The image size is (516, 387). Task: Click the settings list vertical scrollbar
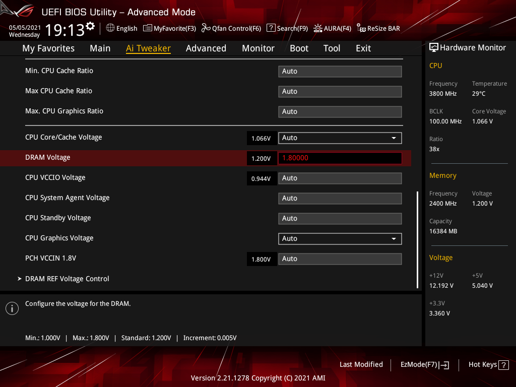click(x=417, y=239)
